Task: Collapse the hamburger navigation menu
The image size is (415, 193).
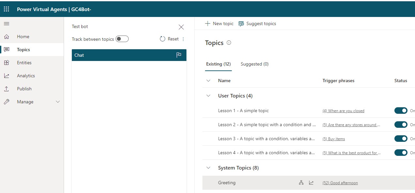Action: tap(7, 24)
